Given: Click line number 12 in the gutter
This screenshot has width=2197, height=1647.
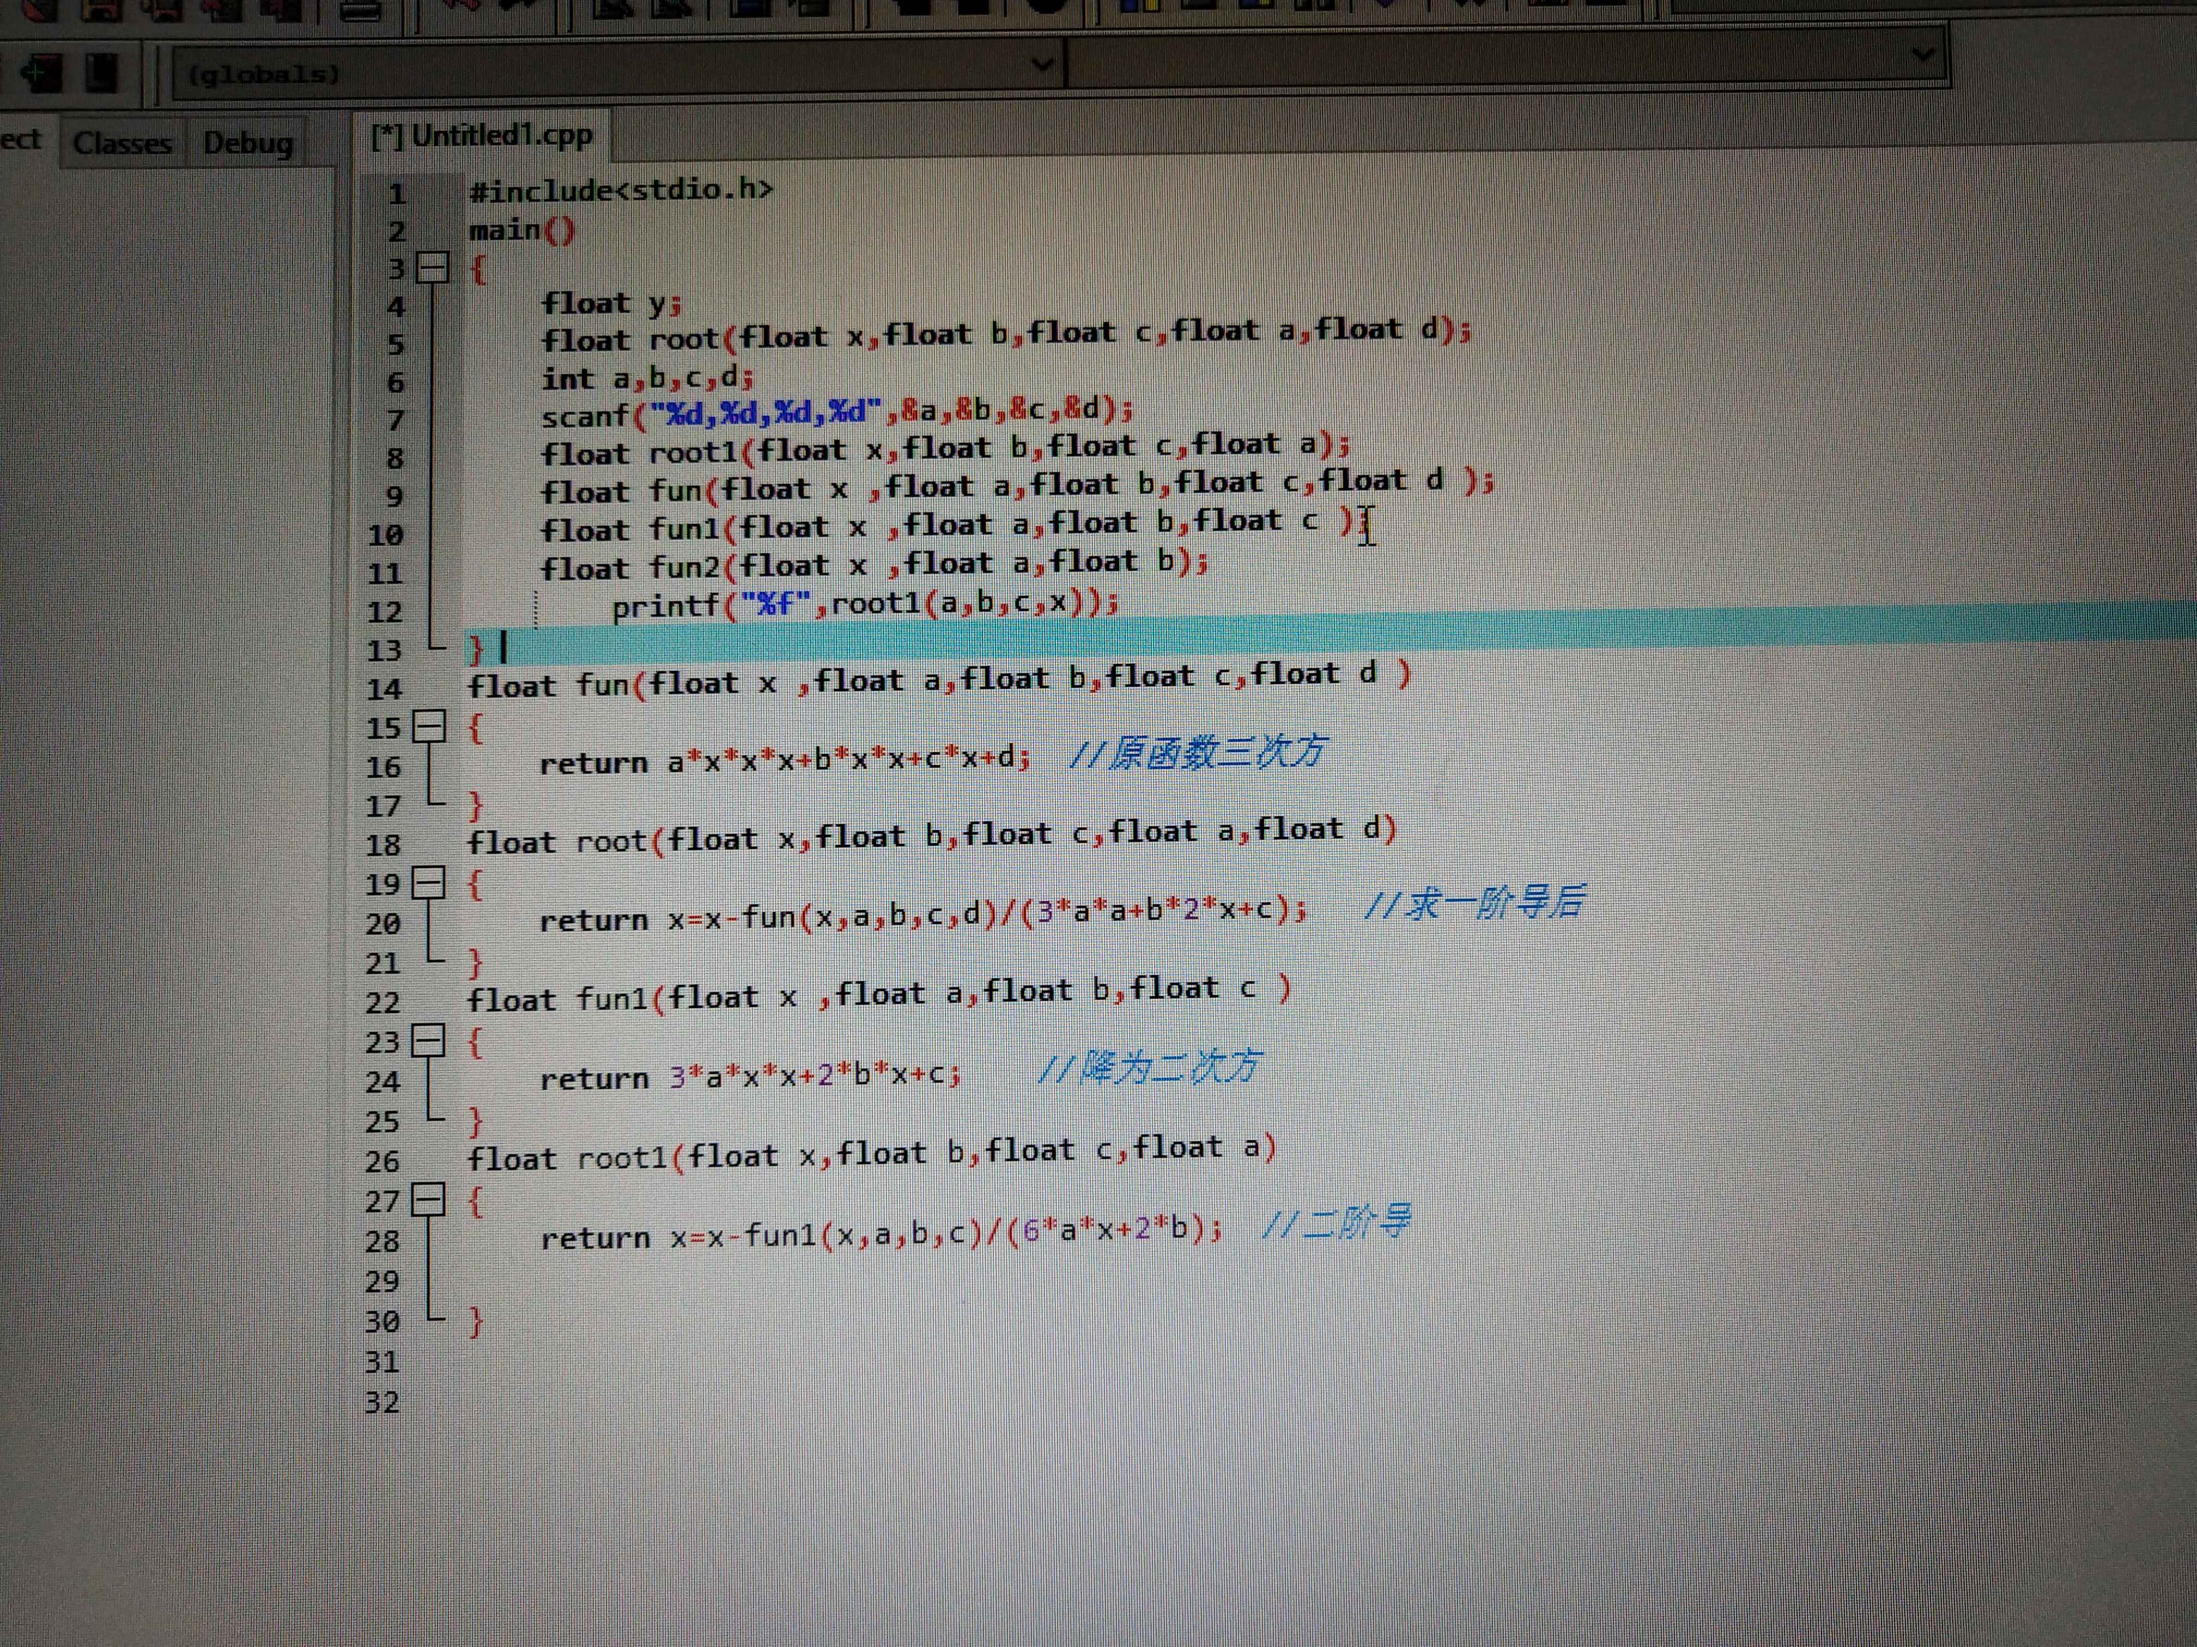Looking at the screenshot, I should click(x=385, y=612).
